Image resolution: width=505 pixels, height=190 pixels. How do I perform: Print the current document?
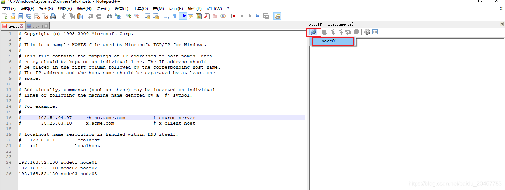(x=53, y=16)
